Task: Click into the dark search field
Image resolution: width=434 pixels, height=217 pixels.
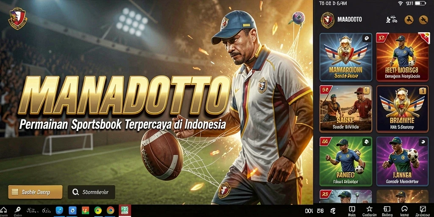Action: (92, 192)
